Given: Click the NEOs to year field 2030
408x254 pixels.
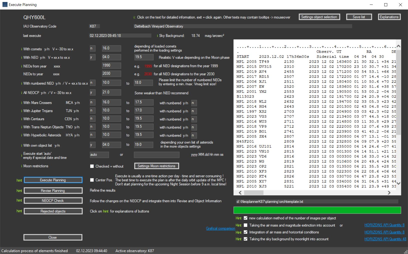Looking at the screenshot, I should click(111, 74).
